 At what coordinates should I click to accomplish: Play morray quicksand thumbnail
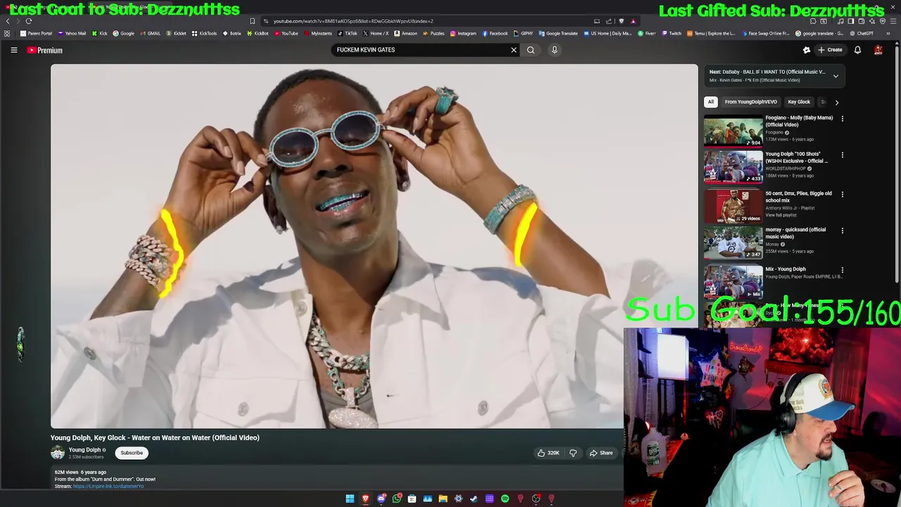click(x=733, y=243)
